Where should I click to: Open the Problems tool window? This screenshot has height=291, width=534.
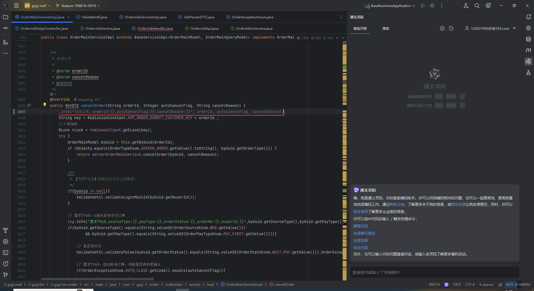6,264
